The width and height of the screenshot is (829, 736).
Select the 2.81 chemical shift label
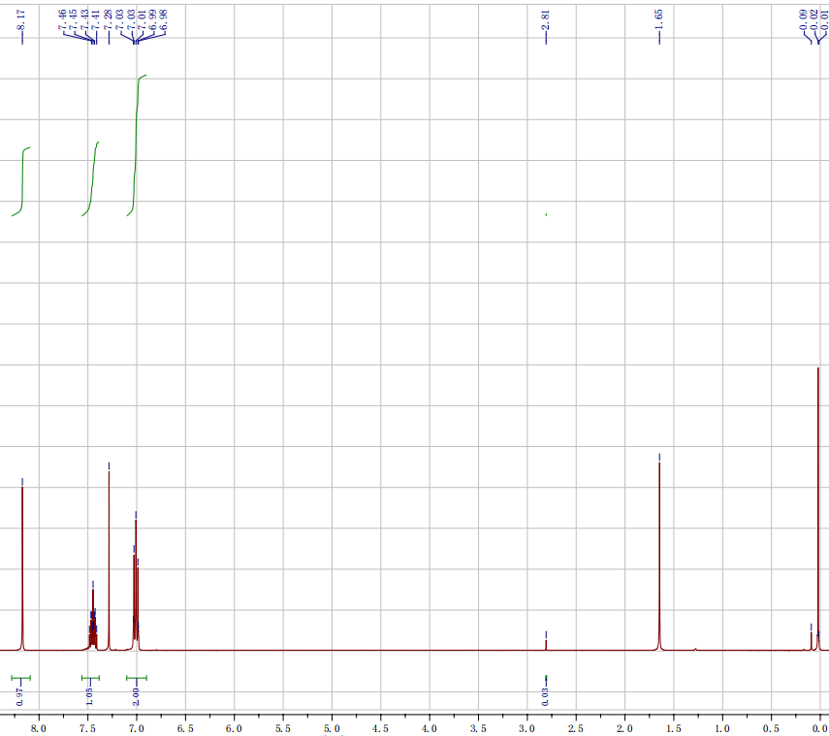(x=546, y=19)
